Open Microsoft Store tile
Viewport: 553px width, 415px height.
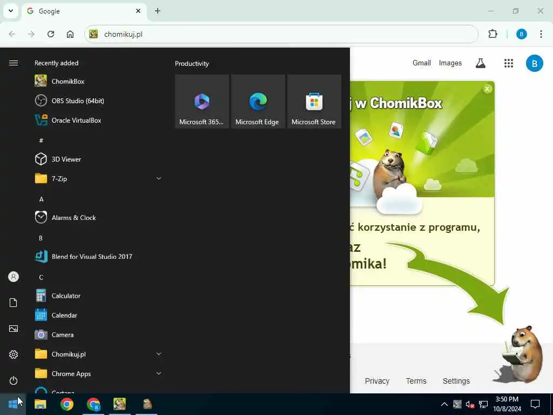[x=314, y=101]
